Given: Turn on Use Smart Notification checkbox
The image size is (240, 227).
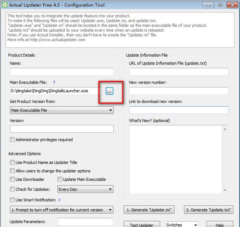Looking at the screenshot, I should [x=12, y=200].
